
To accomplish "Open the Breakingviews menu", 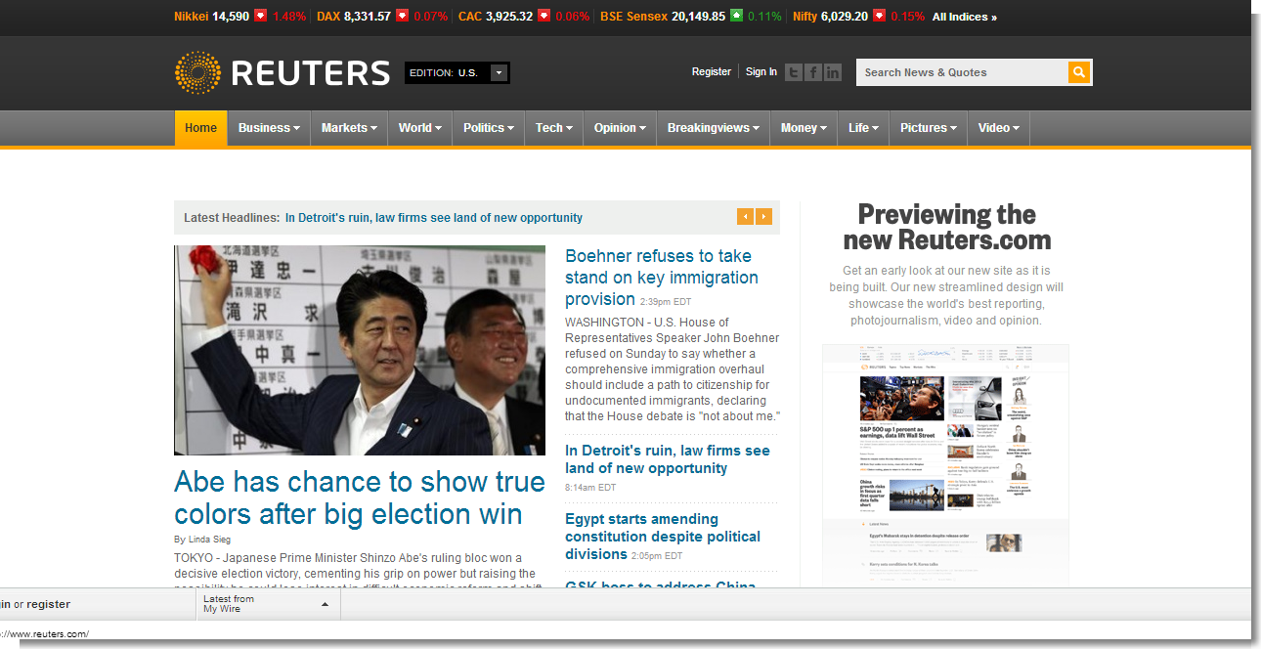I will pos(713,128).
